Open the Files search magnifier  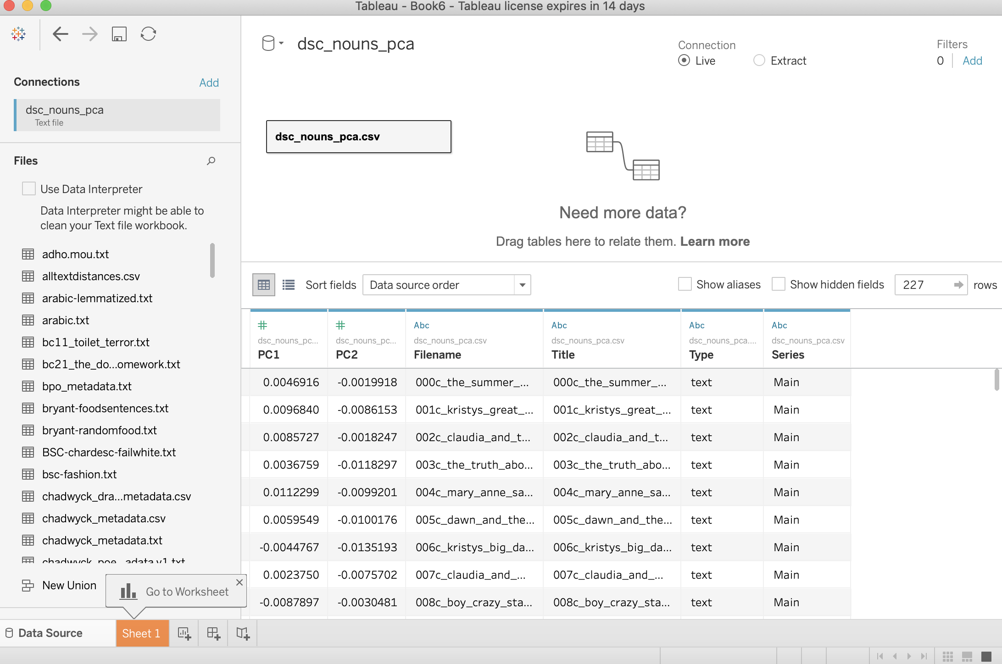coord(211,161)
